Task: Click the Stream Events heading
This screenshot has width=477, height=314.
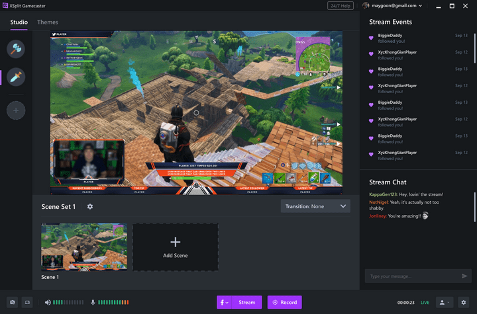Action: pyautogui.click(x=390, y=22)
